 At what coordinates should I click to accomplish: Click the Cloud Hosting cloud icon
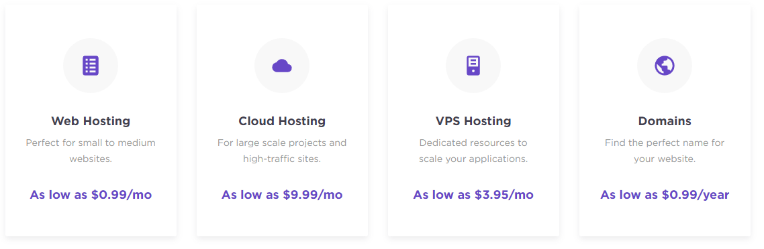click(x=281, y=66)
